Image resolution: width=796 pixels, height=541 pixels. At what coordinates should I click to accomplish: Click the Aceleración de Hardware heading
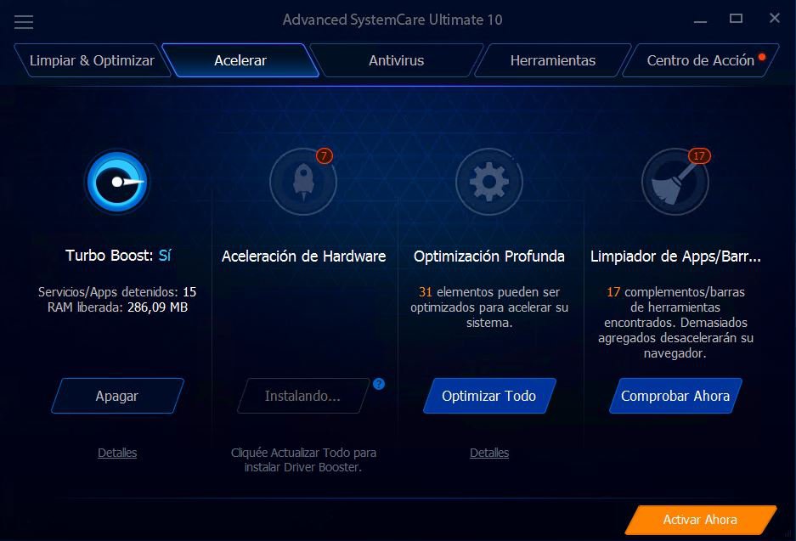[303, 256]
